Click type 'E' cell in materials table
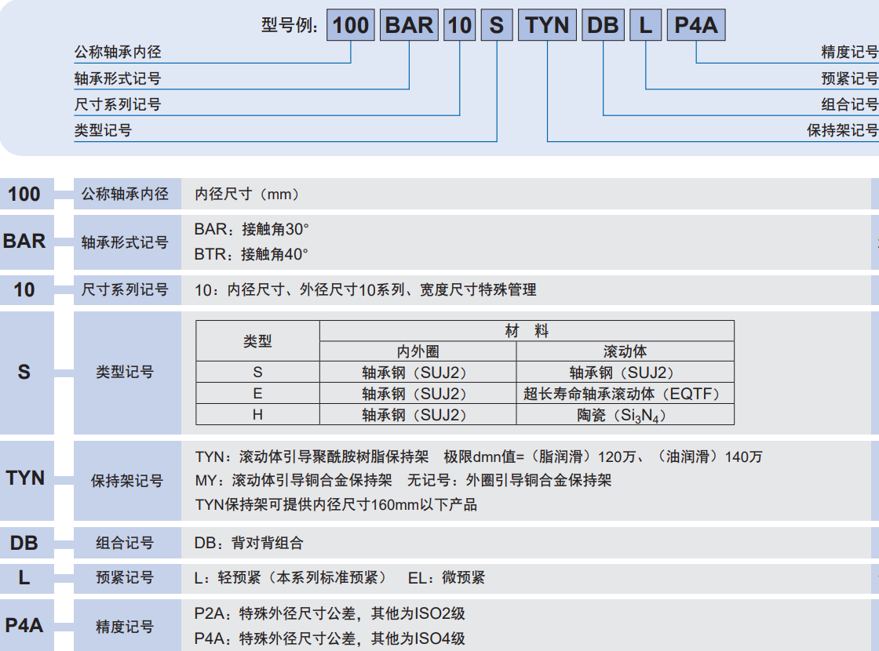 tap(258, 393)
